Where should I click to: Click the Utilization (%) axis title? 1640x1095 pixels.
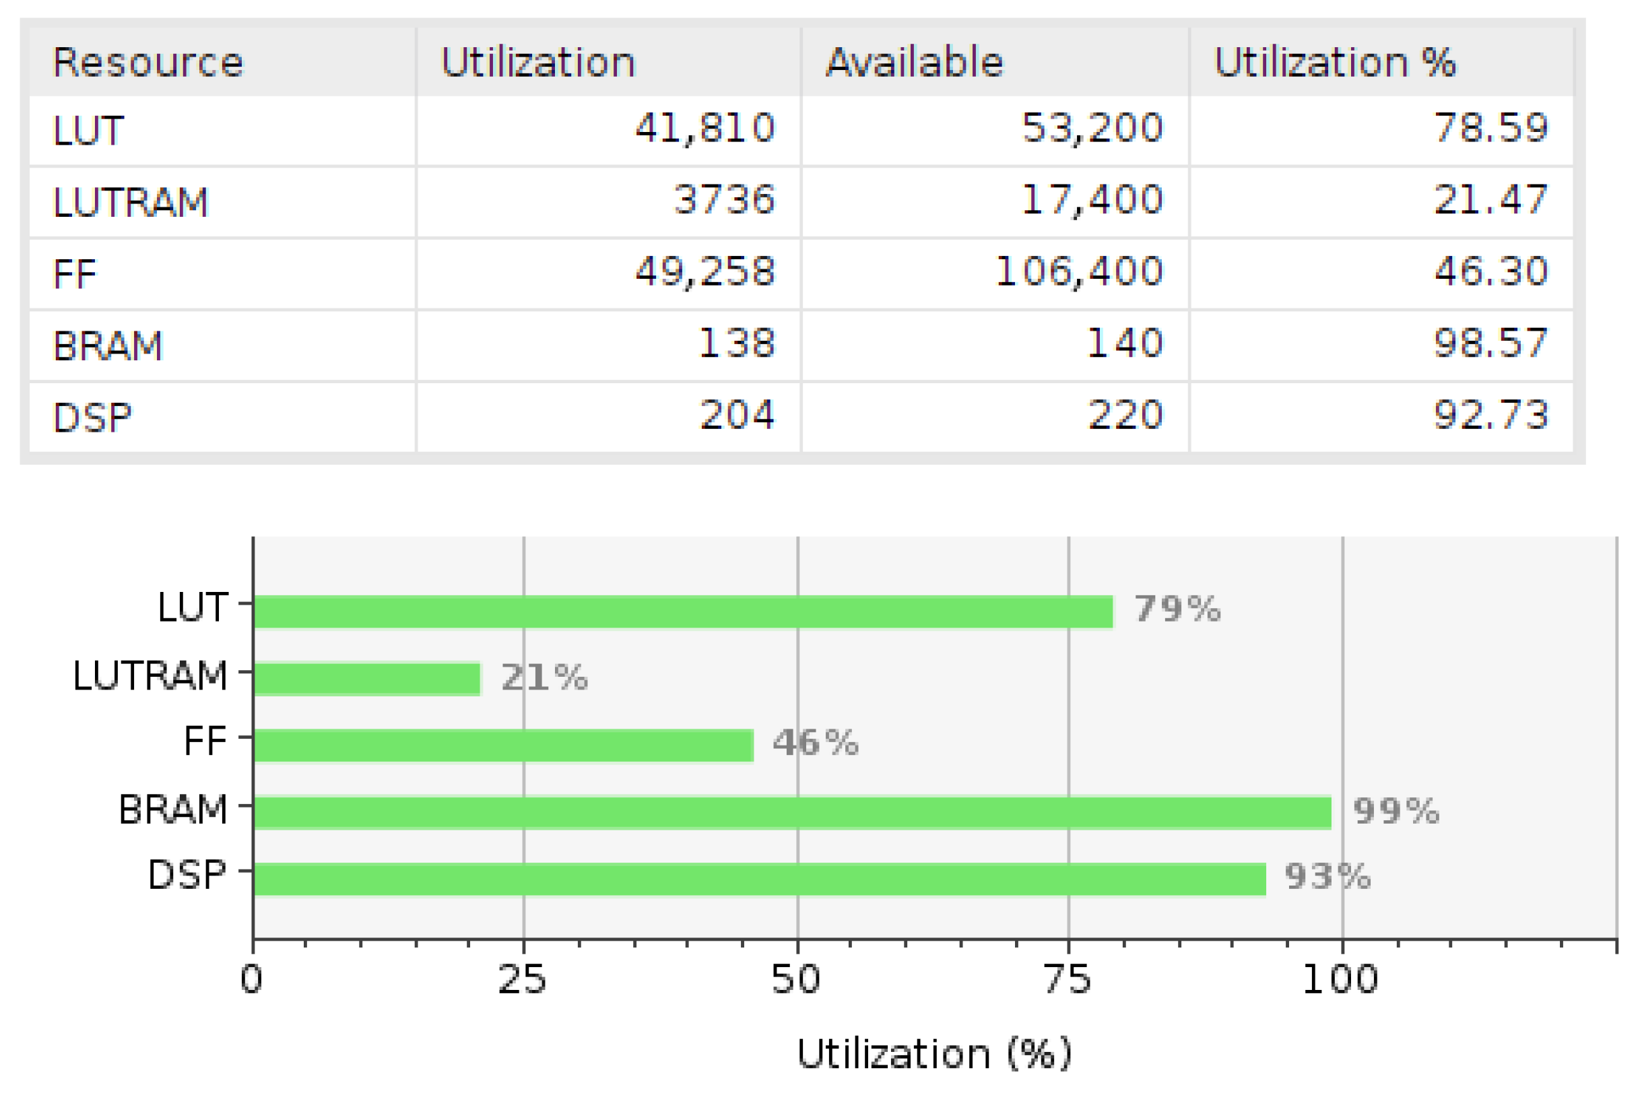coord(934,1053)
